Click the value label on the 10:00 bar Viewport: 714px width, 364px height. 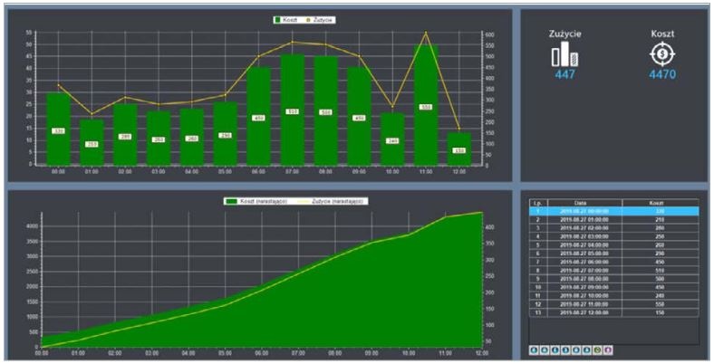click(392, 141)
